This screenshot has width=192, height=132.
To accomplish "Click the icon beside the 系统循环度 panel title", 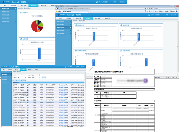I will tap(121, 25).
